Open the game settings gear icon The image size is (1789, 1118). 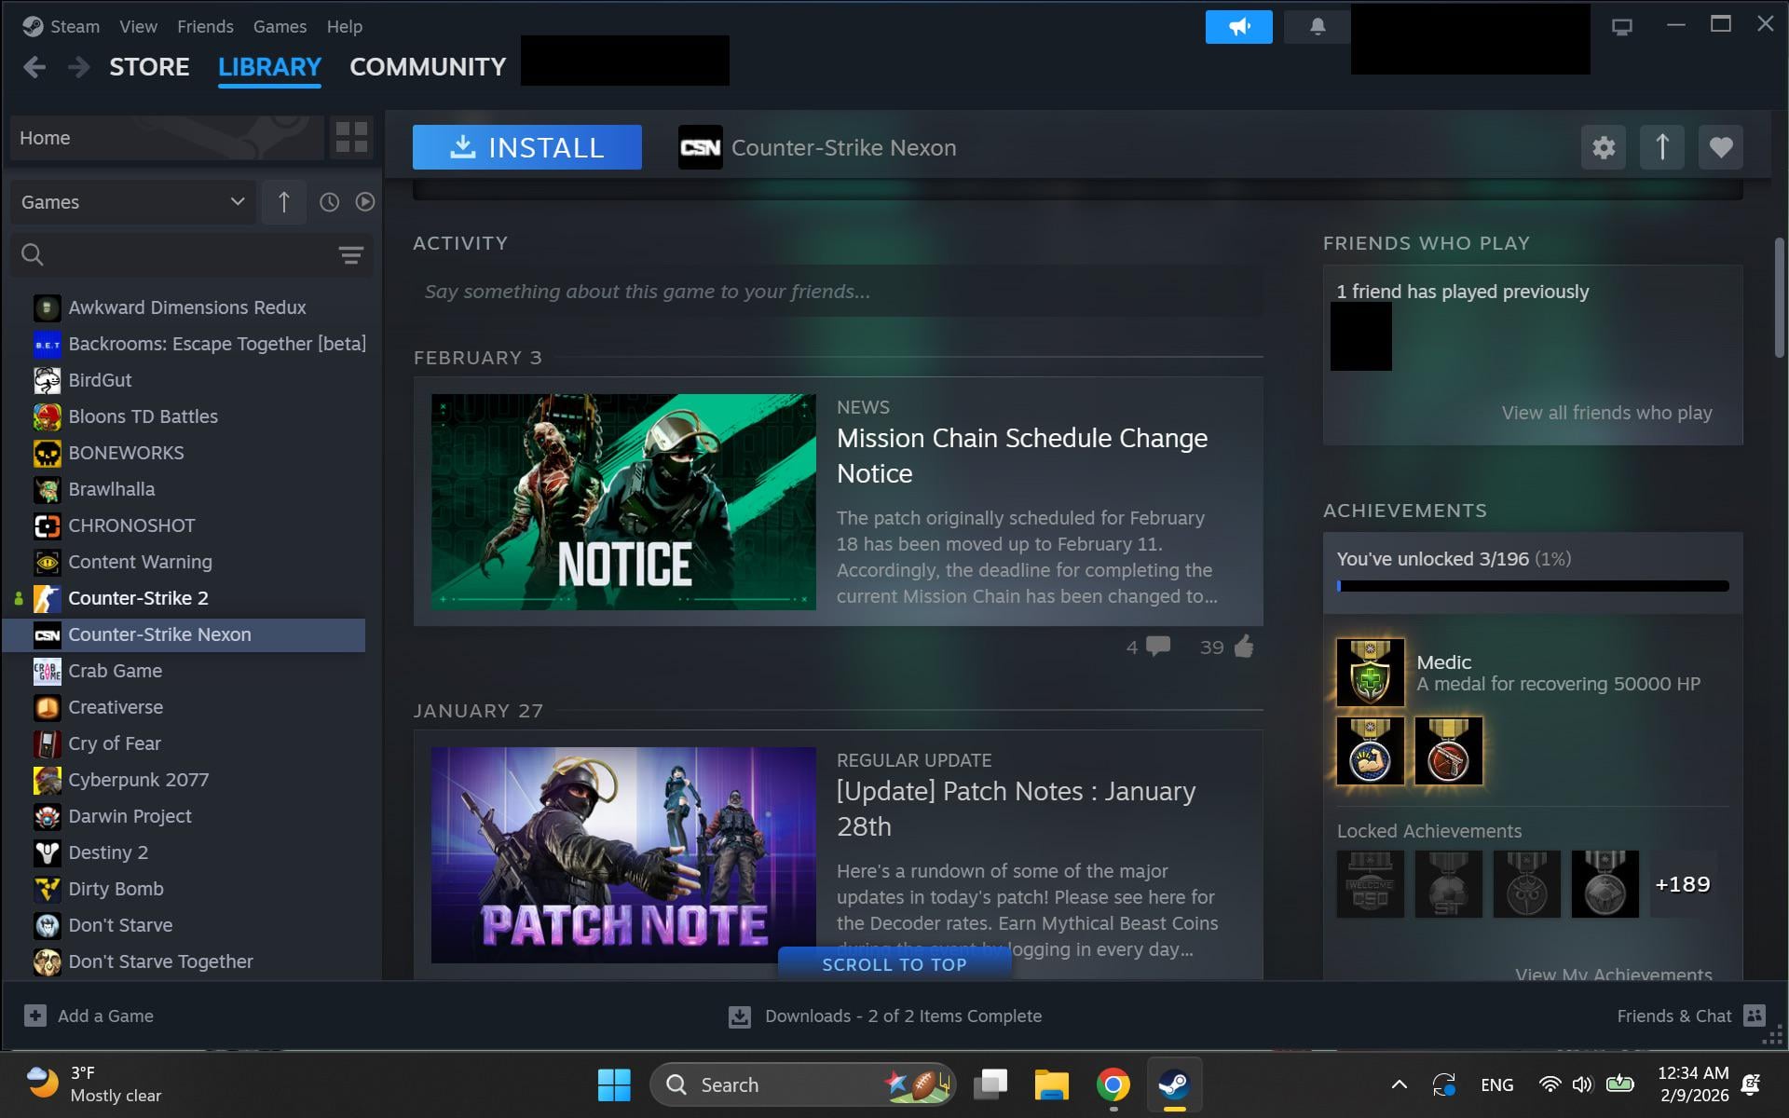(1603, 147)
